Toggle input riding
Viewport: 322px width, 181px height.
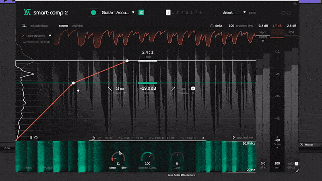pos(263,35)
